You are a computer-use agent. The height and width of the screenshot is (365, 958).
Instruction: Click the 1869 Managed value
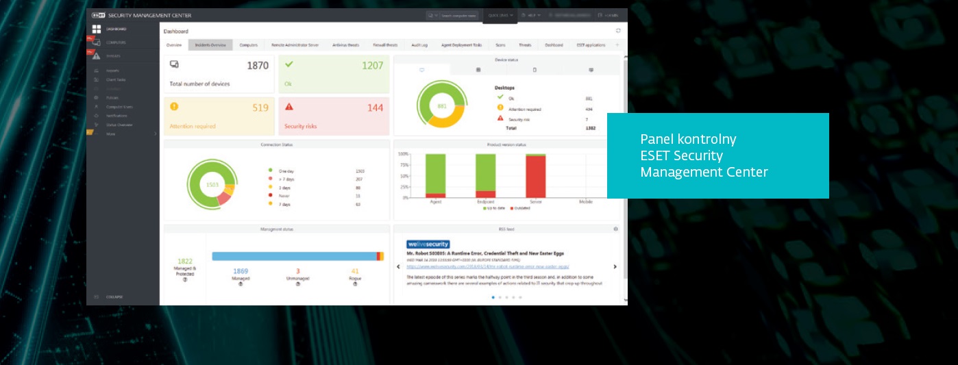point(241,271)
